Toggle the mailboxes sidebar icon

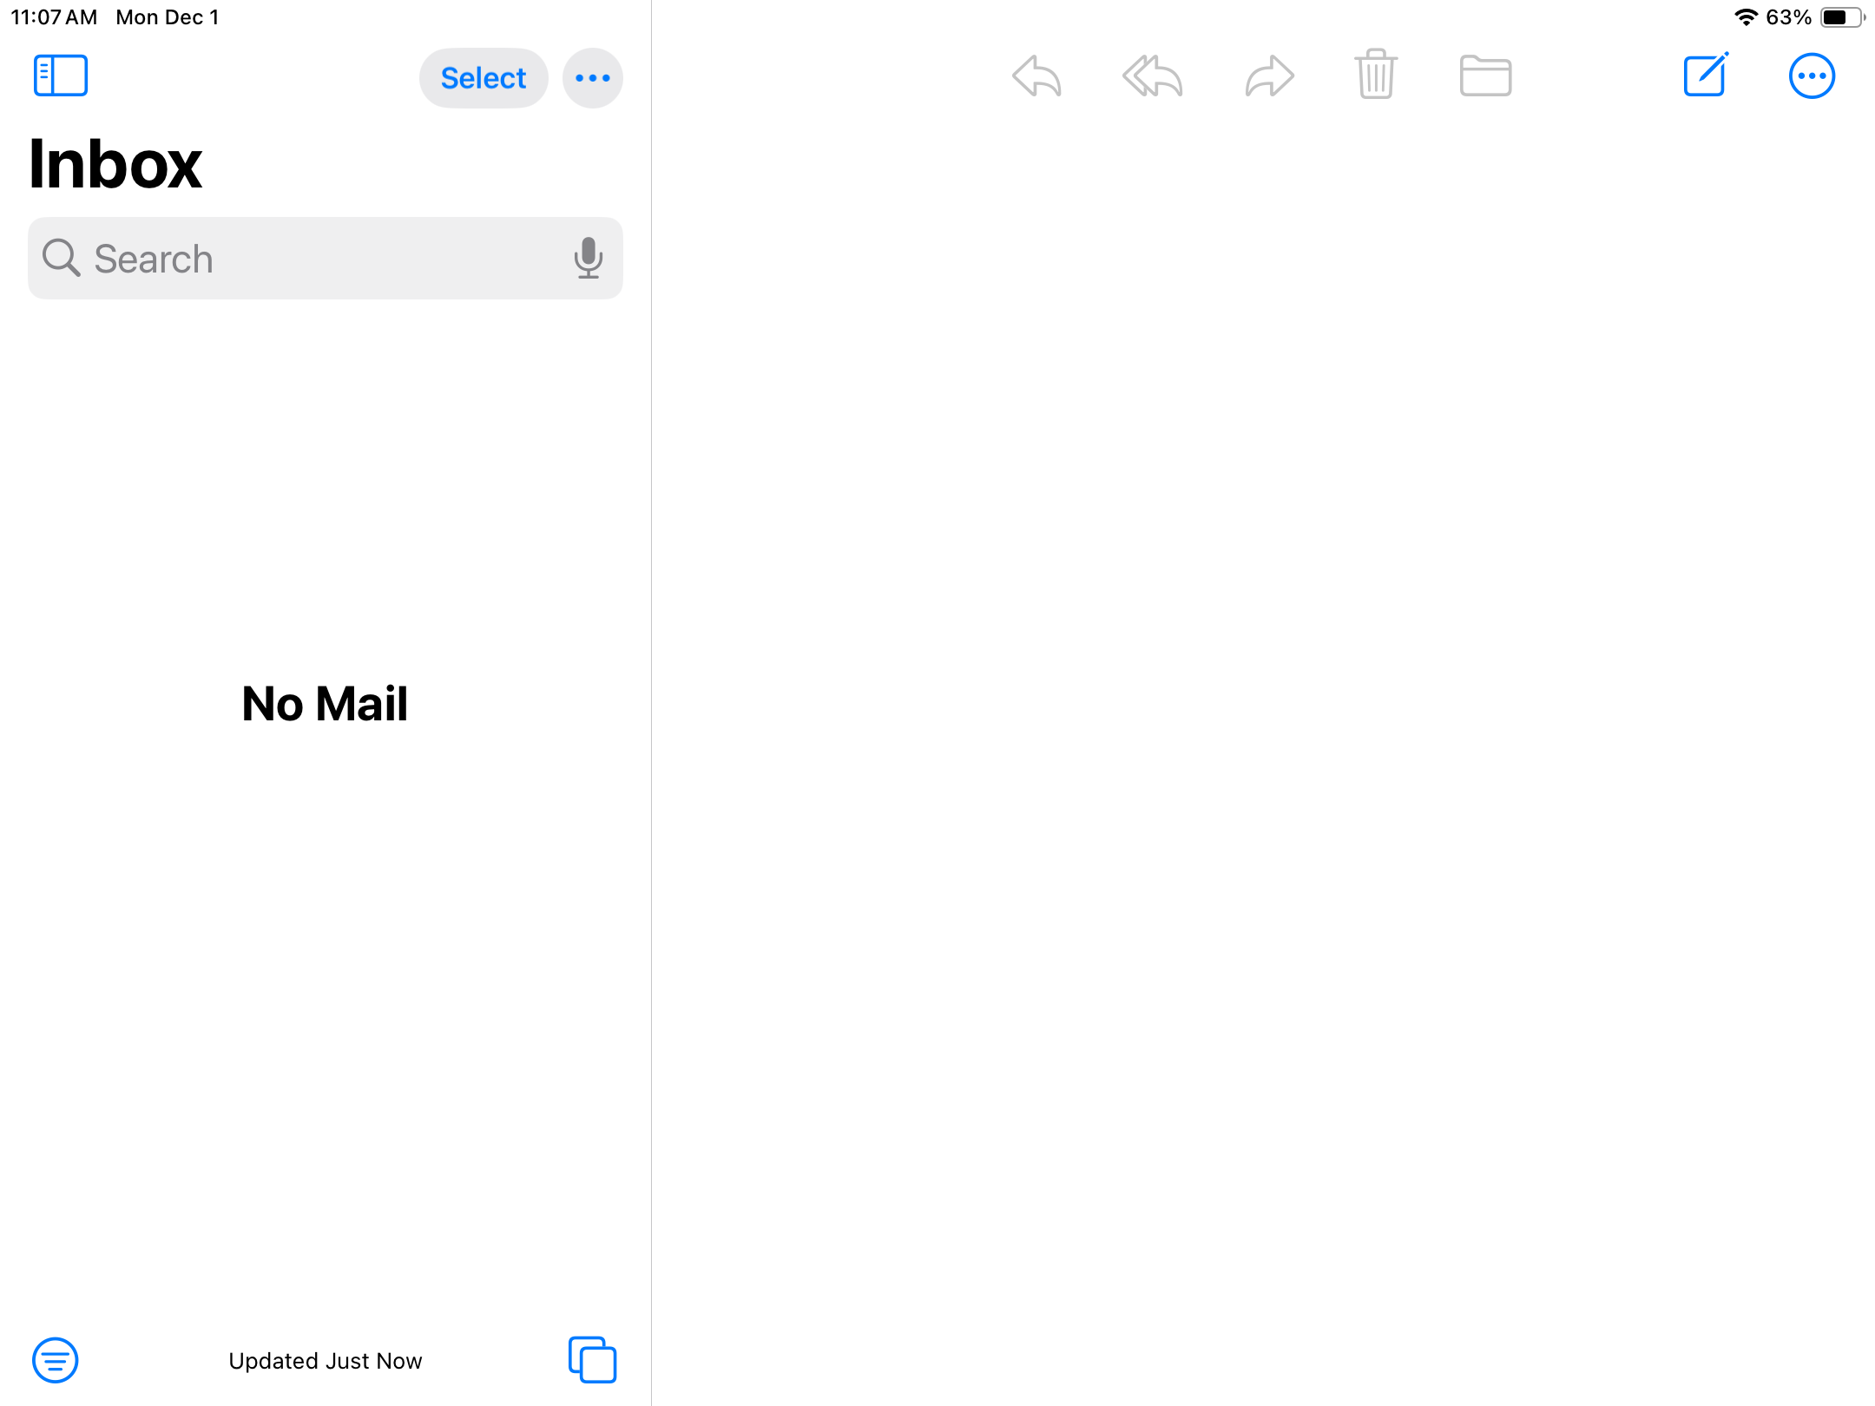click(60, 76)
